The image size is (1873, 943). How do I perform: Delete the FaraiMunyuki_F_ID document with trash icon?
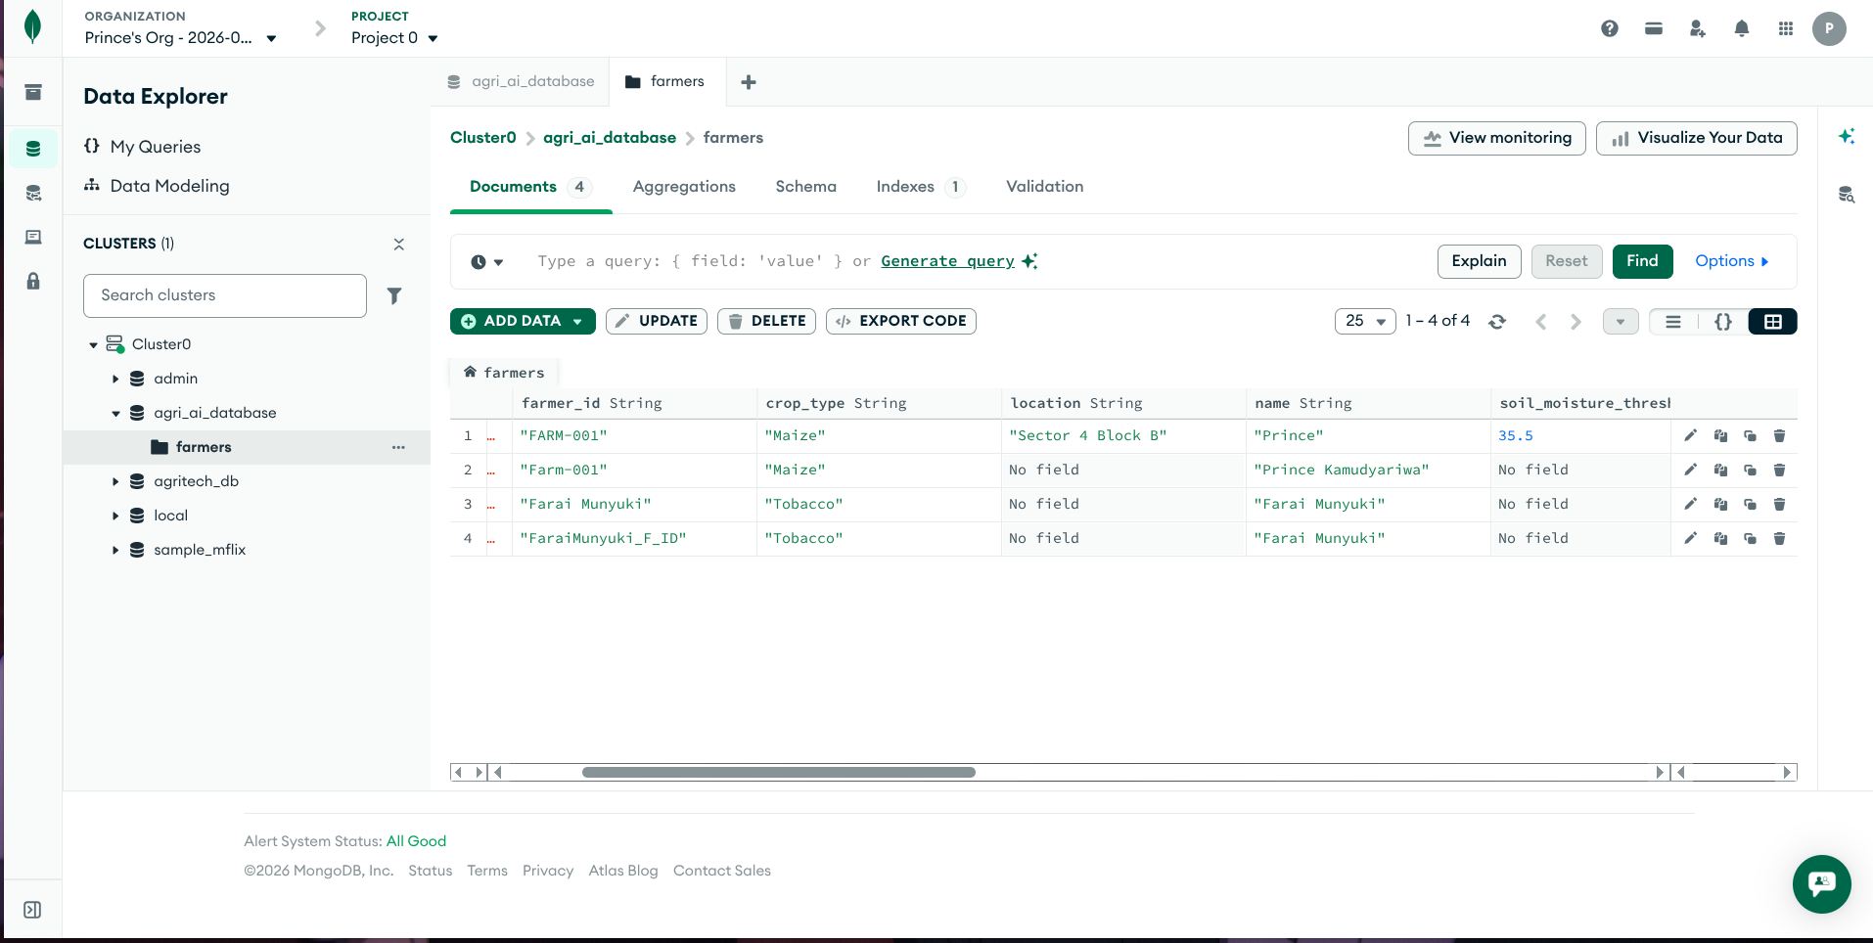(x=1780, y=539)
